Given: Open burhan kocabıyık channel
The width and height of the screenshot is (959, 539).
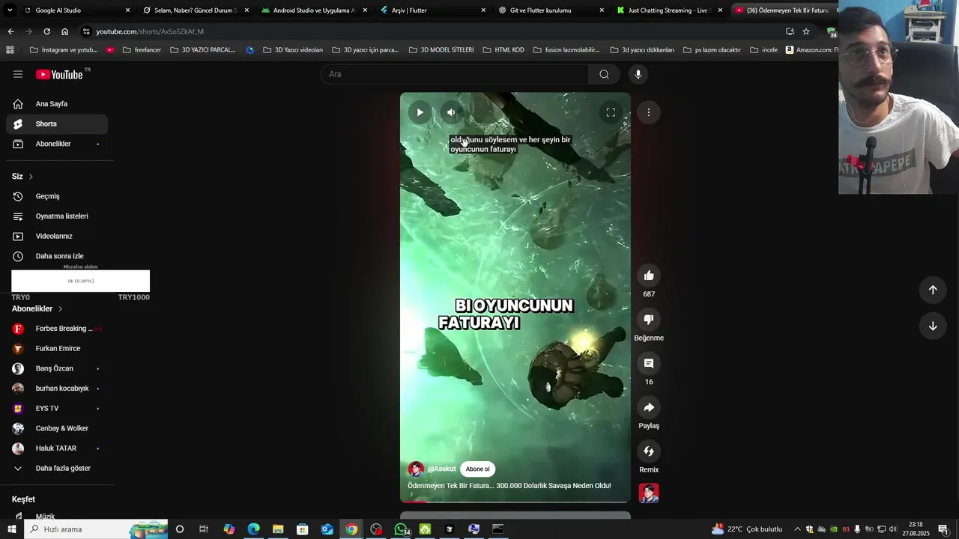Looking at the screenshot, I should (57, 389).
